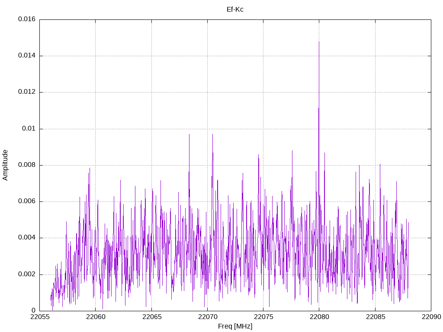Viewport: 443px width, 332px height.
Task: Click the 22055 x-axis tick label
Action: pos(39,317)
